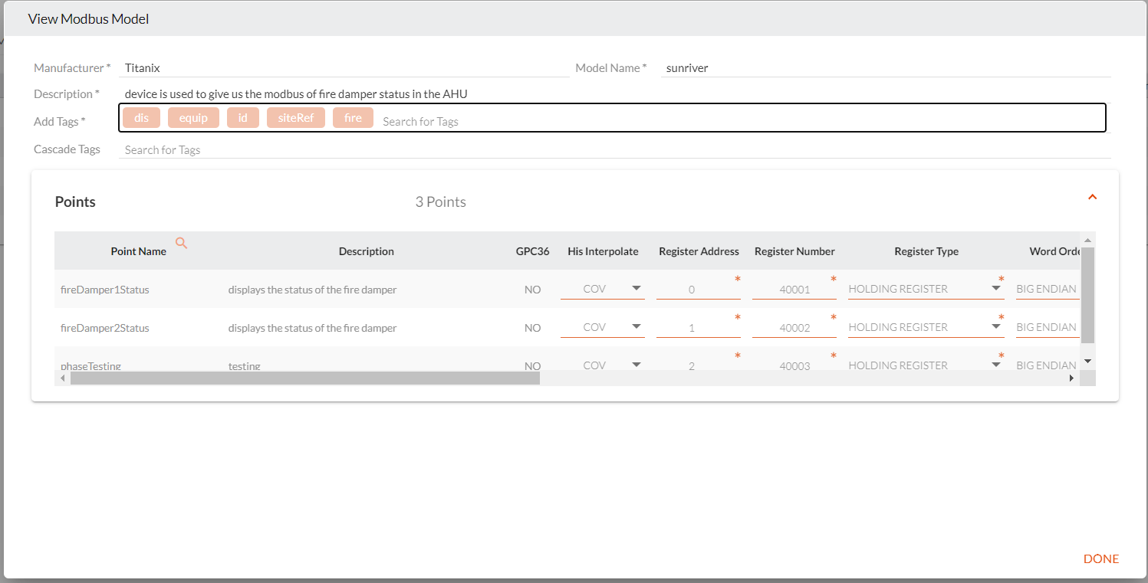This screenshot has height=583, width=1148.
Task: Click Register Number field 40003
Action: (794, 365)
